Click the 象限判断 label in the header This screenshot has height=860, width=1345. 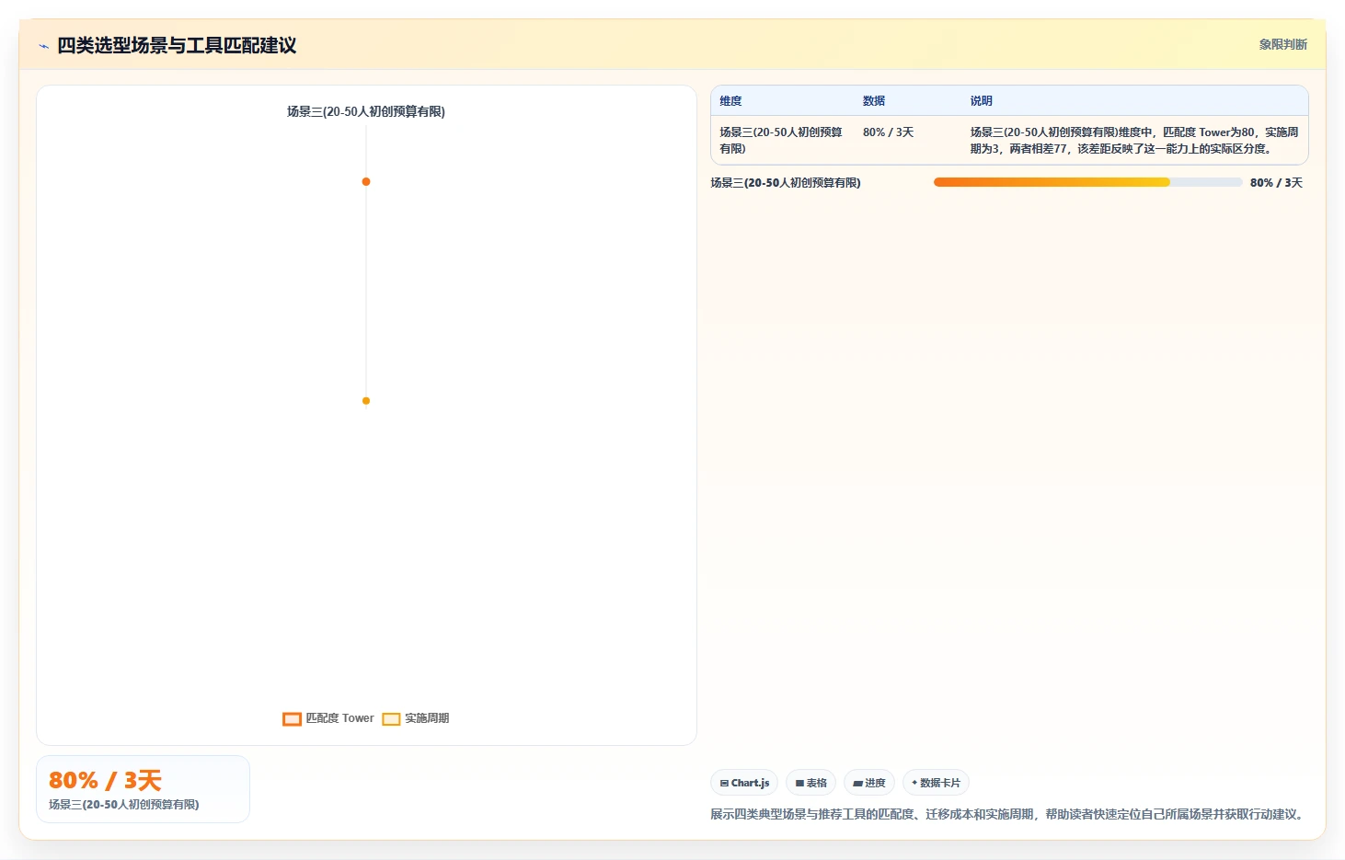pyautogui.click(x=1283, y=44)
